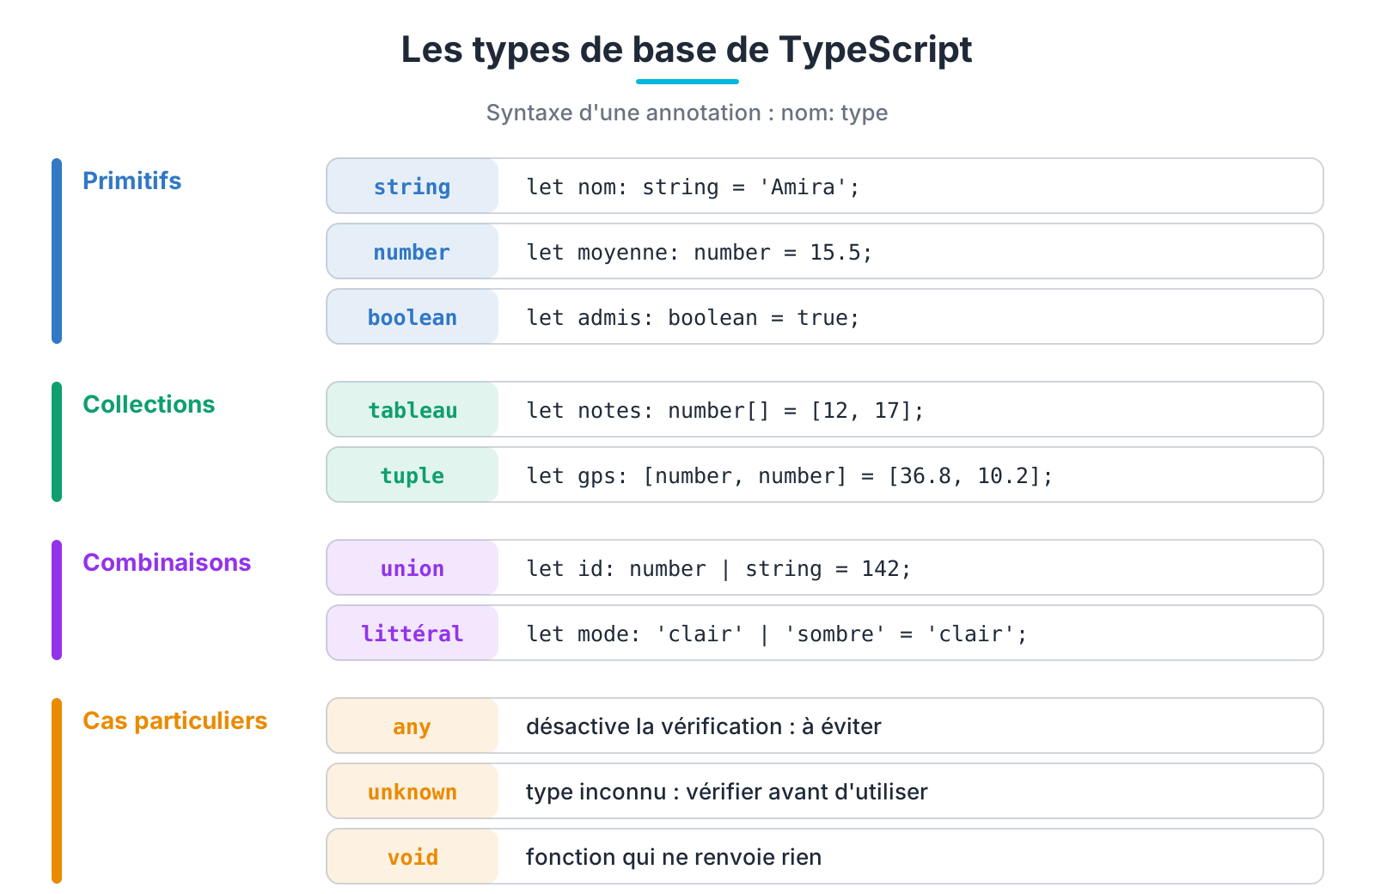Click the 'unknown' type label
The height and width of the screenshot is (894, 1375).
tap(412, 791)
